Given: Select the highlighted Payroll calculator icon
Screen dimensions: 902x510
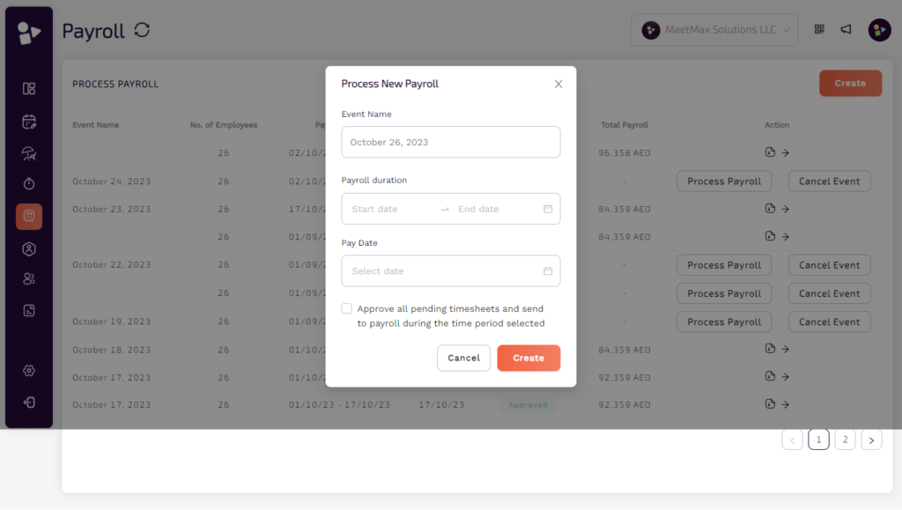Looking at the screenshot, I should pyautogui.click(x=28, y=216).
